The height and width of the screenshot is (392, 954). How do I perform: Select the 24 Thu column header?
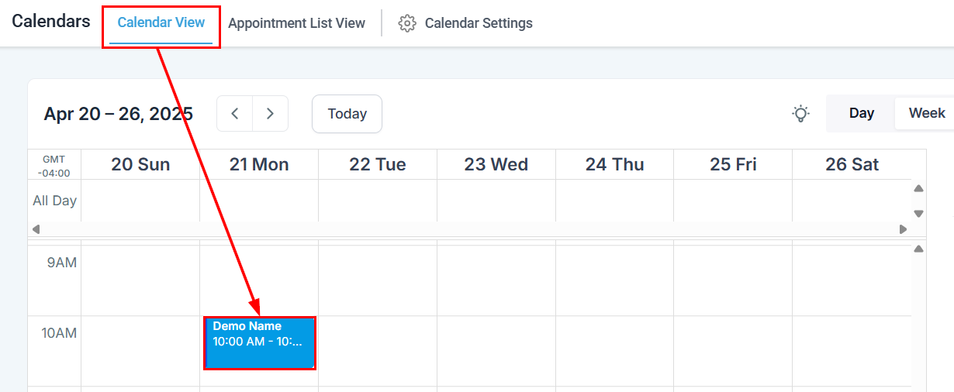[614, 164]
